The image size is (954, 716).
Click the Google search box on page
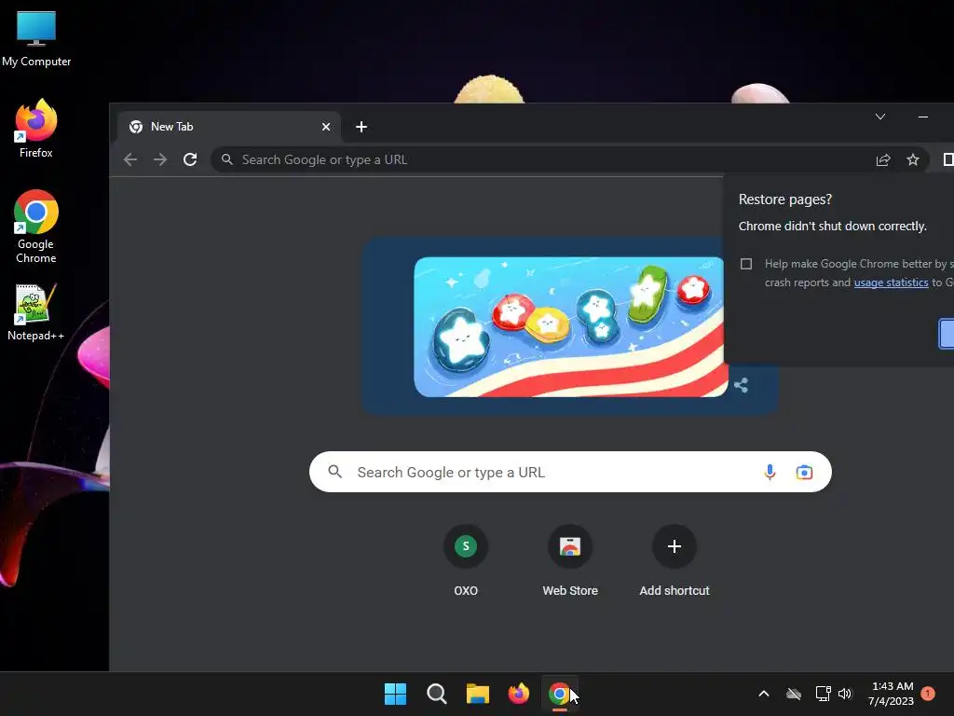click(x=570, y=472)
